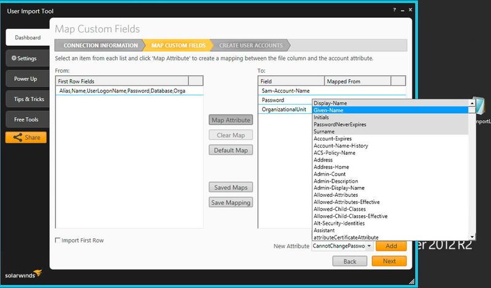Screen dimensions: 491x288
Task: Select the Password field row
Action: tap(285, 100)
